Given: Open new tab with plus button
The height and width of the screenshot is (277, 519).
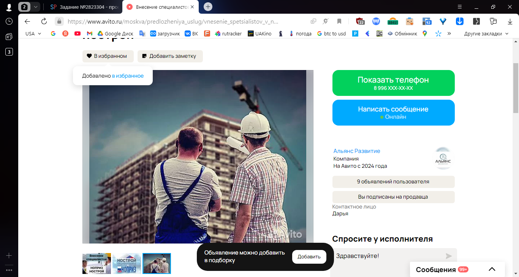Looking at the screenshot, I should point(208,7).
